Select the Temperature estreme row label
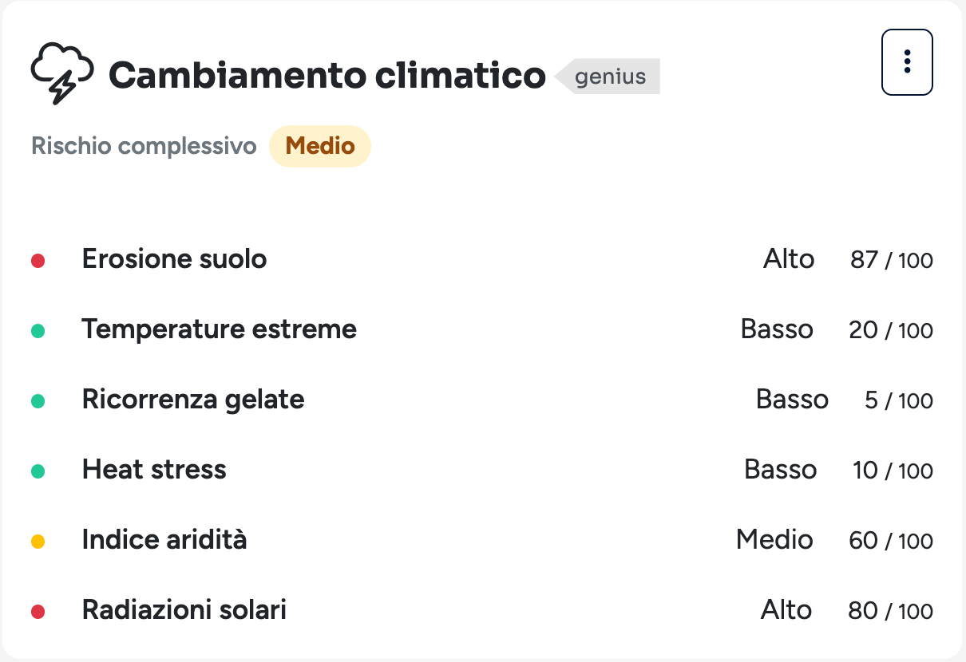Image resolution: width=966 pixels, height=662 pixels. [x=219, y=329]
